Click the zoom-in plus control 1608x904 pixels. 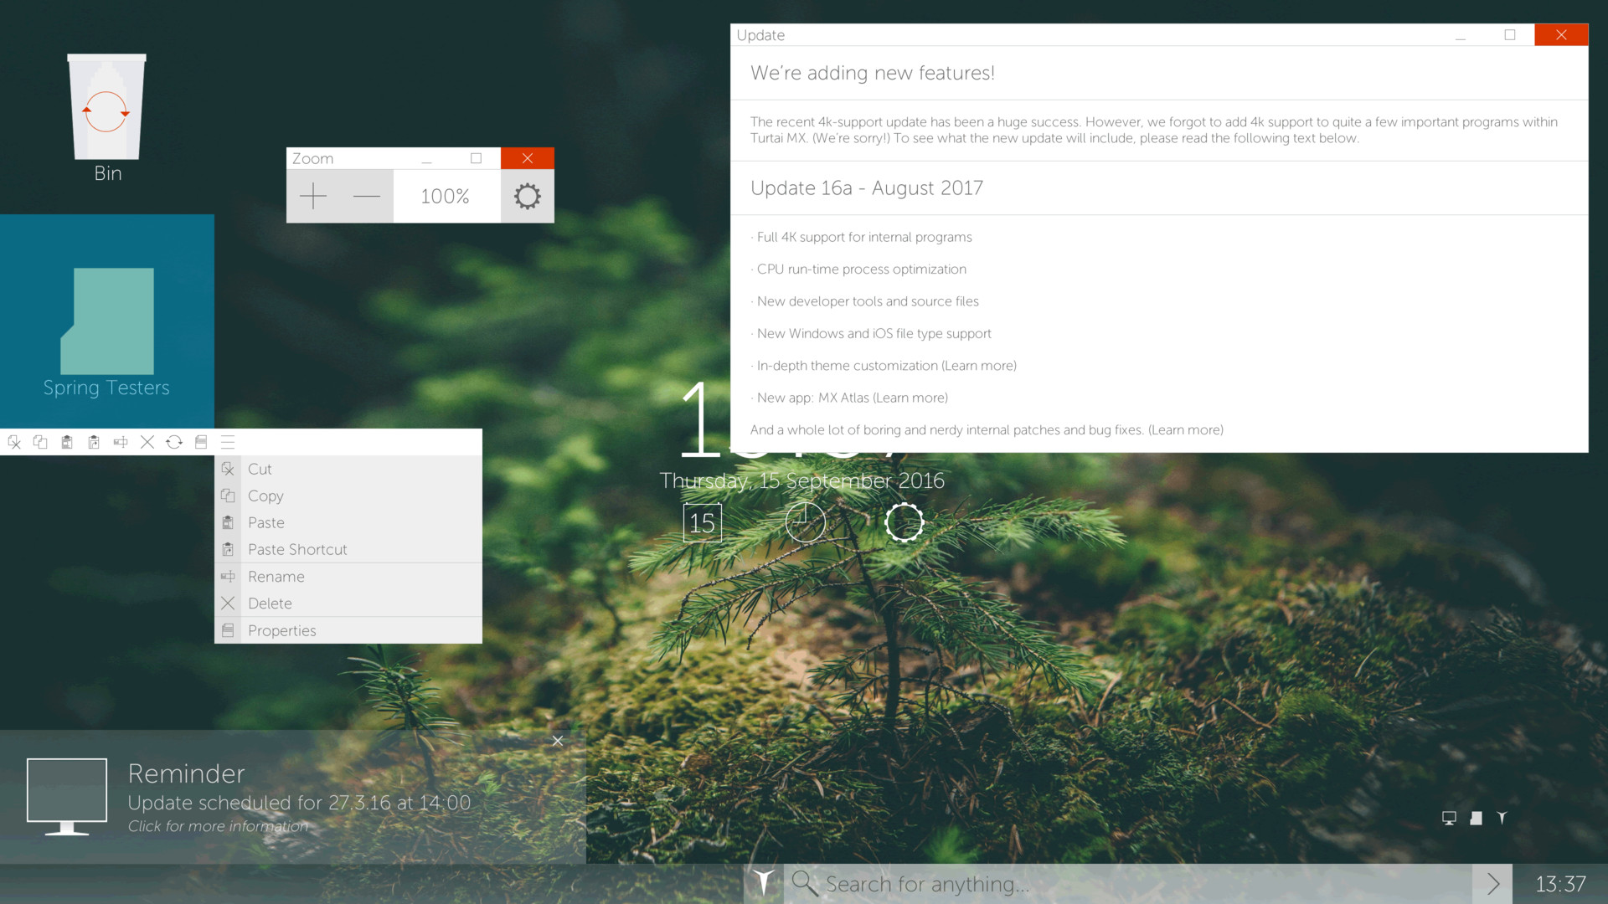click(x=312, y=196)
